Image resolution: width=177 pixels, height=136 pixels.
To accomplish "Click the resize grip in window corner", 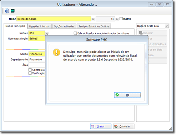I will coord(170,129).
